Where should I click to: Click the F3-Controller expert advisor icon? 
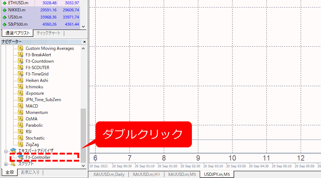tap(21, 157)
